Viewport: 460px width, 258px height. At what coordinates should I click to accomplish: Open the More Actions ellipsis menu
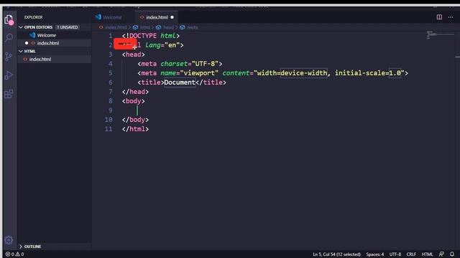451,17
